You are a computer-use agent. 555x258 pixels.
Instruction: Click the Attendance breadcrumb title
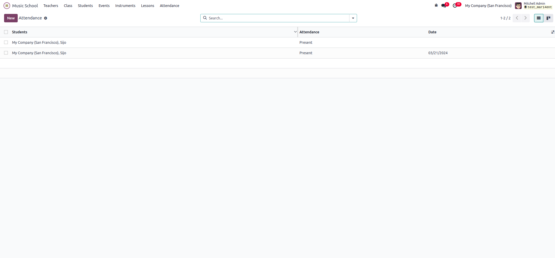point(30,18)
